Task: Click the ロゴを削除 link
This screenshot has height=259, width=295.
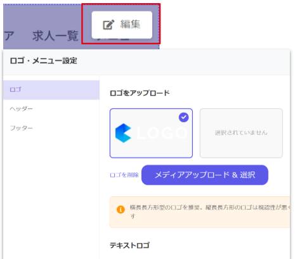Action: (x=124, y=175)
